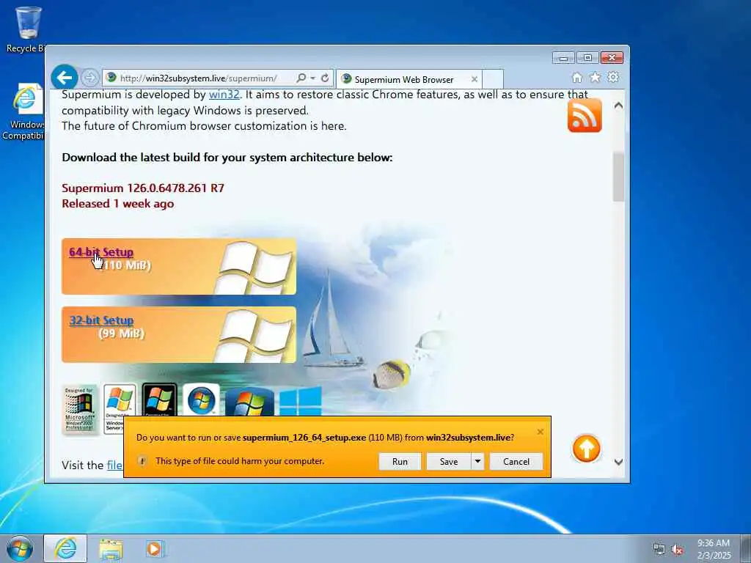This screenshot has width=751, height=563.
Task: Click the orange scroll-to-top arrow button
Action: coord(586,449)
